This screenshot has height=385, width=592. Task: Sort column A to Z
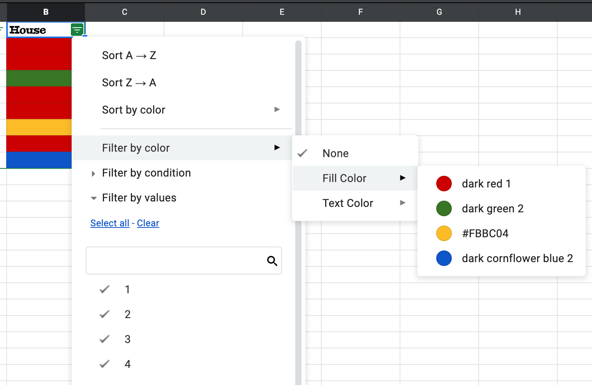[129, 56]
